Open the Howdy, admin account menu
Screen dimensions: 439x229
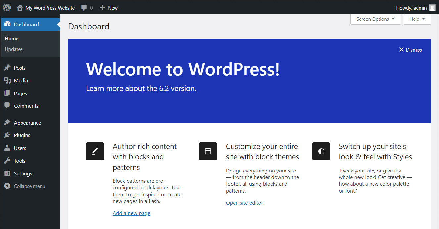pos(416,8)
